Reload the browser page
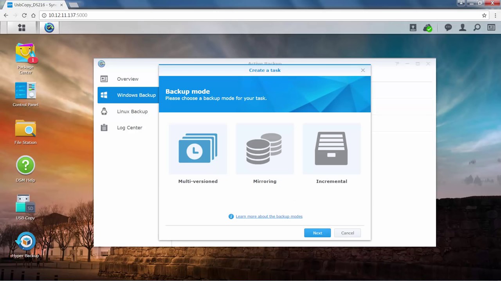 (24, 15)
